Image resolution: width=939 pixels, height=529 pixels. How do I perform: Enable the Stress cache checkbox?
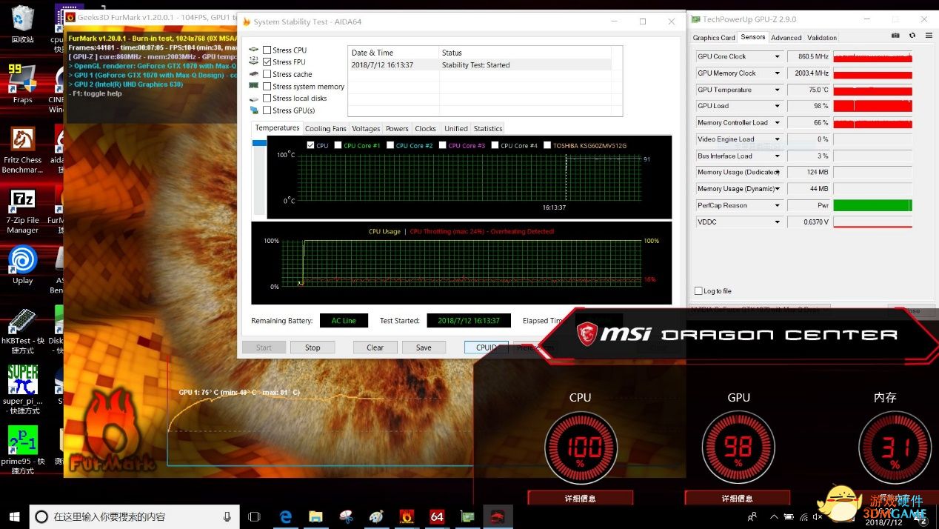(267, 74)
